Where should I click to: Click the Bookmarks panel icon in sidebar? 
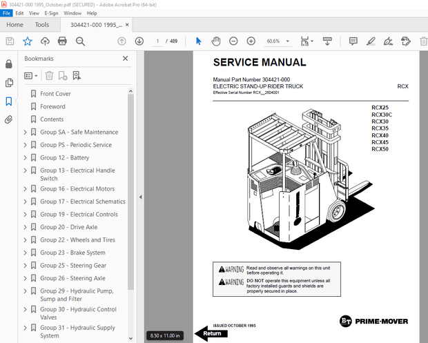(x=9, y=101)
